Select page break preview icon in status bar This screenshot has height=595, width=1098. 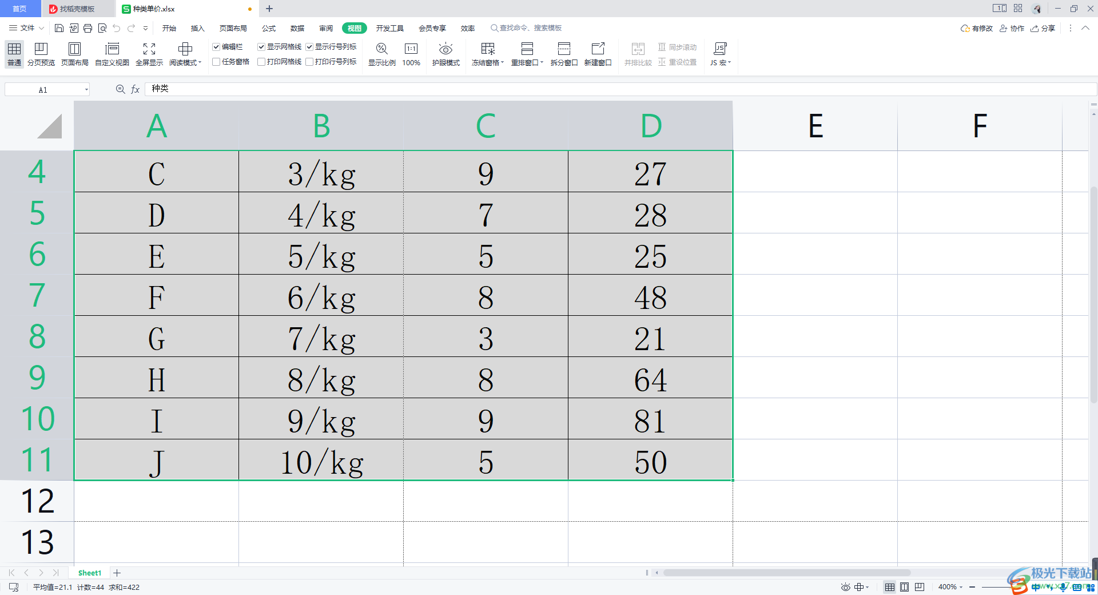920,587
